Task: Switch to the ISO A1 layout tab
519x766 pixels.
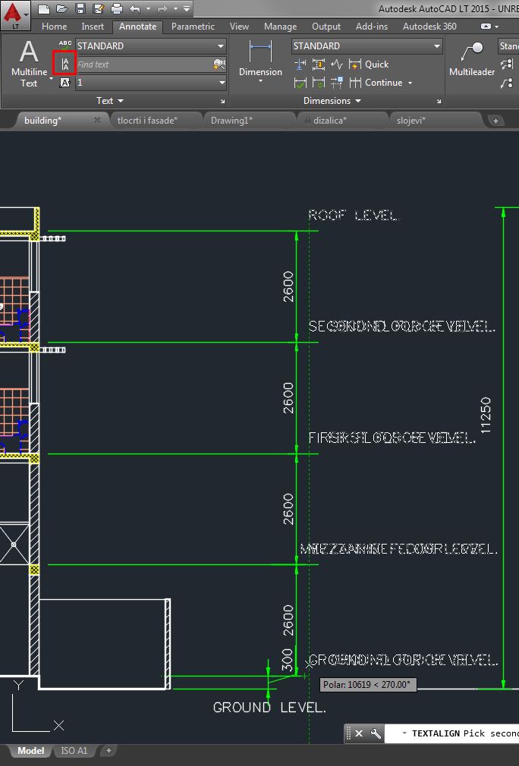Action: (74, 751)
